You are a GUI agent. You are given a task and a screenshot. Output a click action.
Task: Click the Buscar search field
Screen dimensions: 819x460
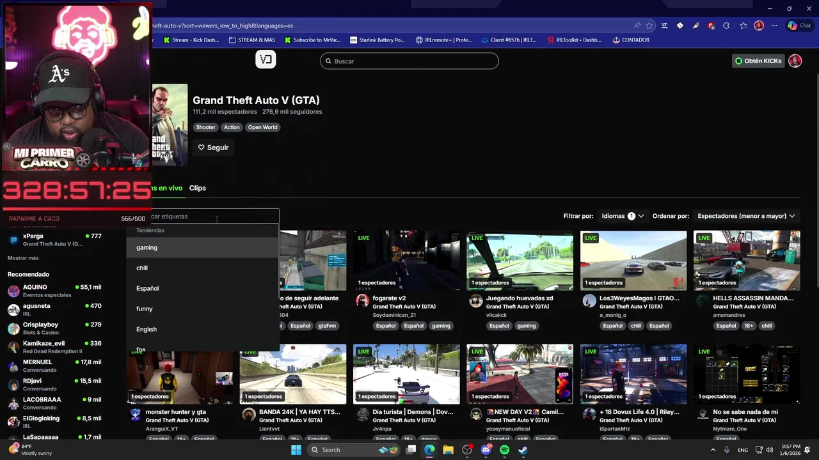[x=409, y=61]
